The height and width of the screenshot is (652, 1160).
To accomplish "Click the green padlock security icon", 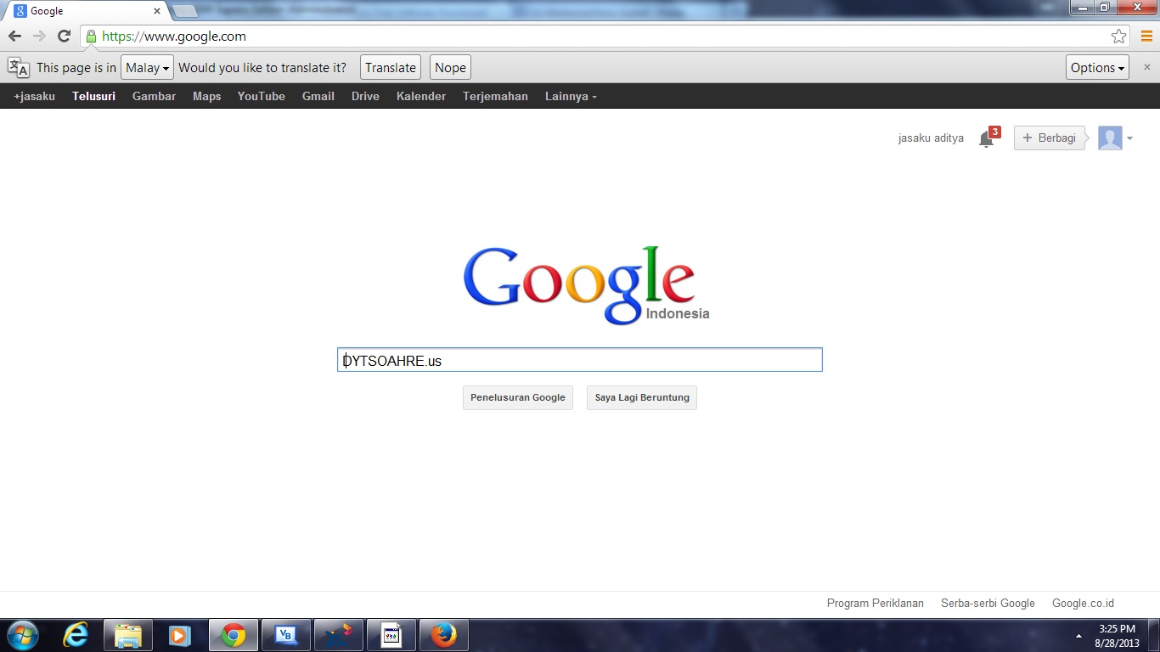I will click(x=91, y=37).
